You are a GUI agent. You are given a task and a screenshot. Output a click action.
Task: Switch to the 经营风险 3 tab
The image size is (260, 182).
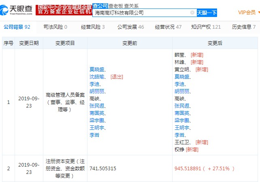(93, 27)
